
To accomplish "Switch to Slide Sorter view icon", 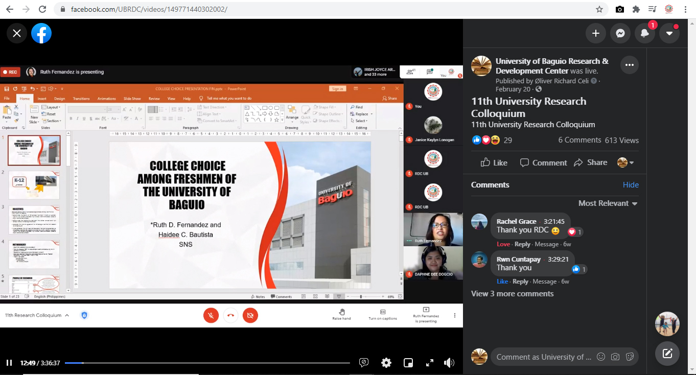I will click(x=315, y=296).
